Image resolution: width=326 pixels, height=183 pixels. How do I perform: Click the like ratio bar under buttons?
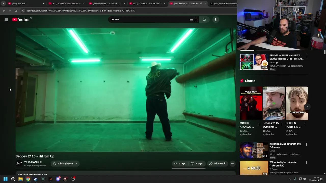pyautogui.click(x=188, y=168)
